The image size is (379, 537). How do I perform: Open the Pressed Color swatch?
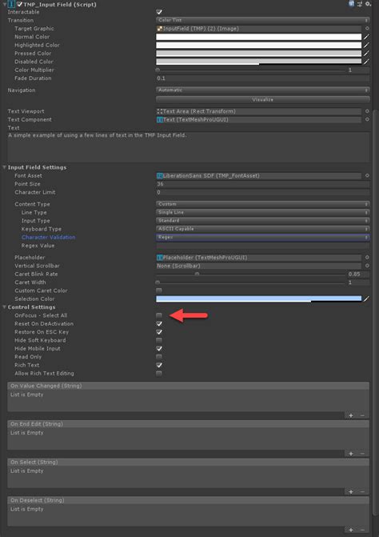click(x=258, y=53)
